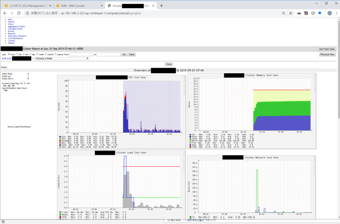
Task: Click the EMR Grid link
Action: tap(6, 59)
